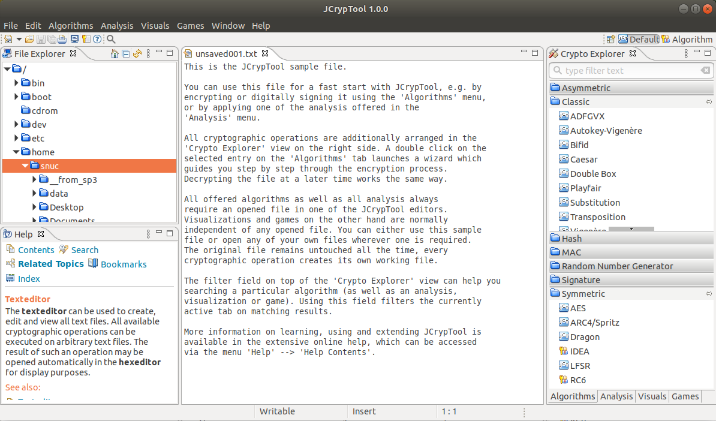Go to home directory in File Explorer
This screenshot has width=716, height=421.
point(115,54)
